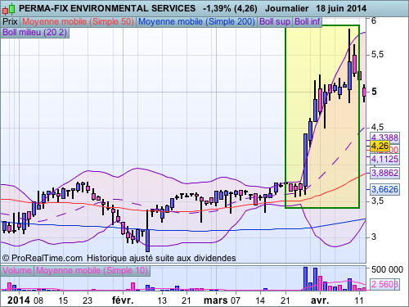Click the Historique ajusté suite aux dividendes note
The height and width of the screenshot is (307, 409).
pos(161,258)
